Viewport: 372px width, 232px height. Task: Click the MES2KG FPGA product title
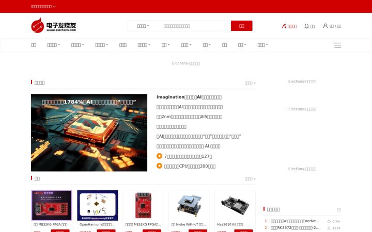(x=50, y=224)
